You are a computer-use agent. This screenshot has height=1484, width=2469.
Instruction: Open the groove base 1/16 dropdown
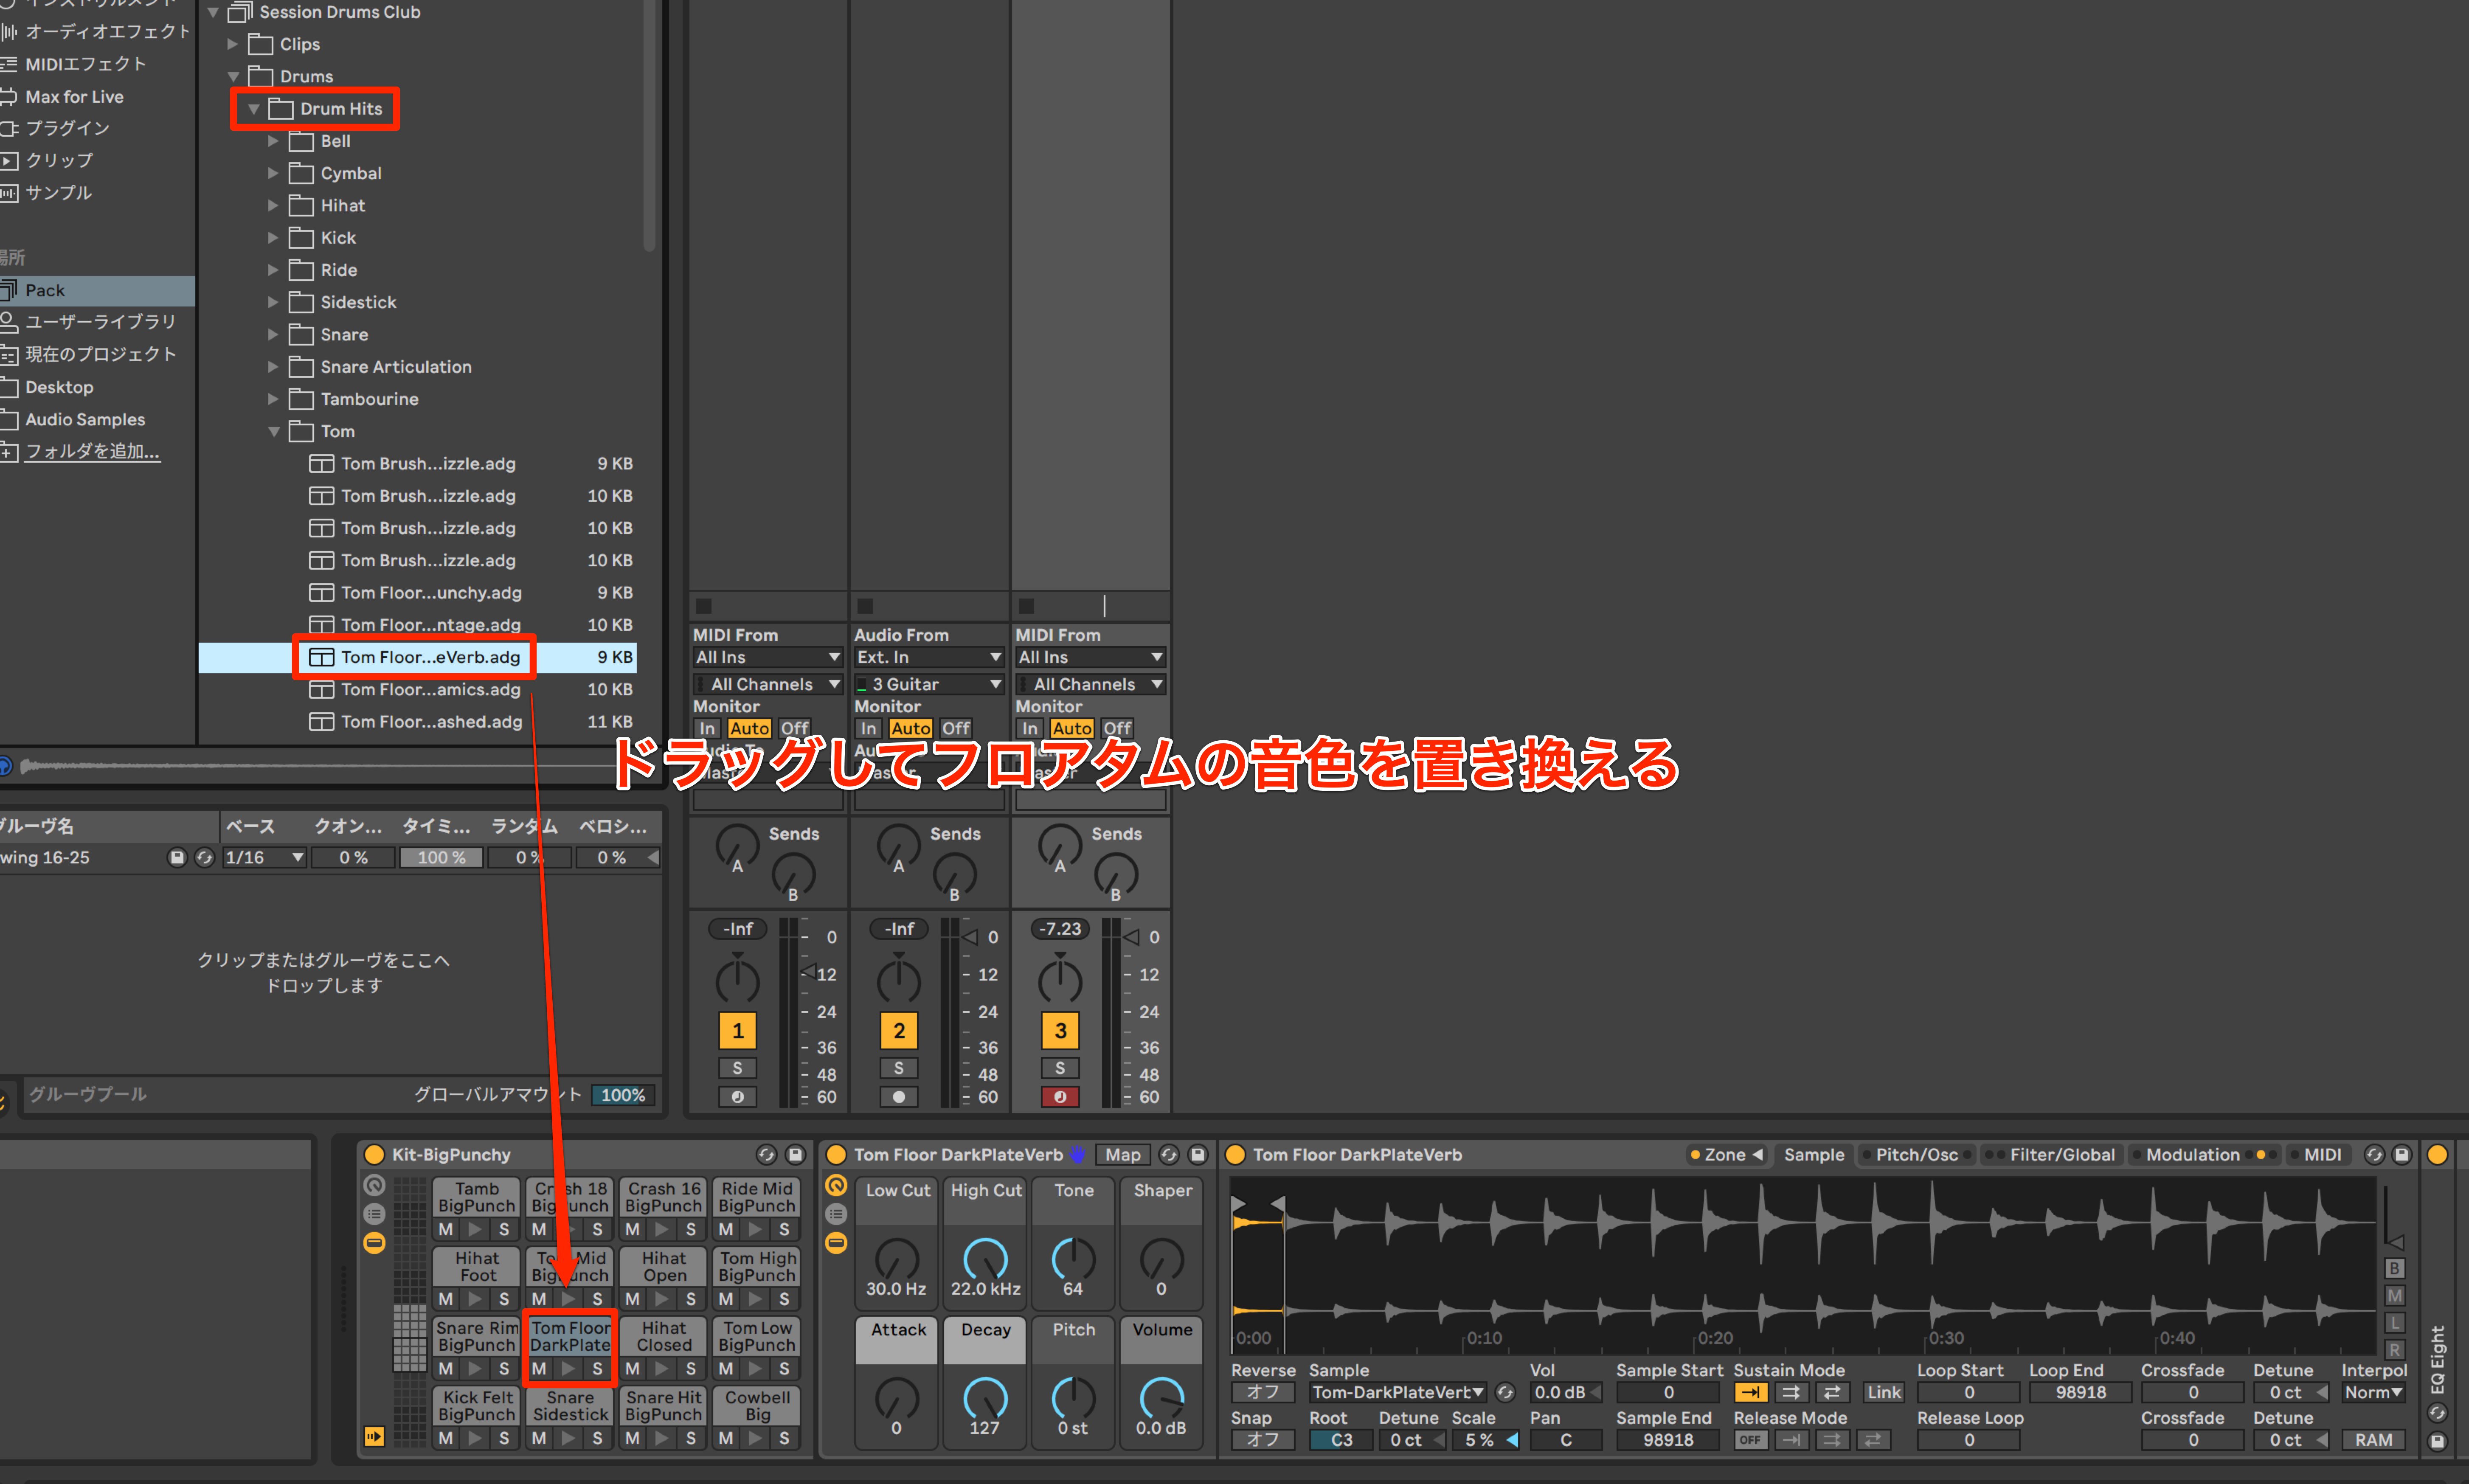[x=264, y=857]
